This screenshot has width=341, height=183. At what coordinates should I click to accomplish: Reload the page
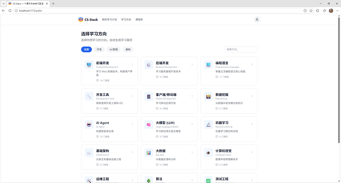tap(10, 11)
